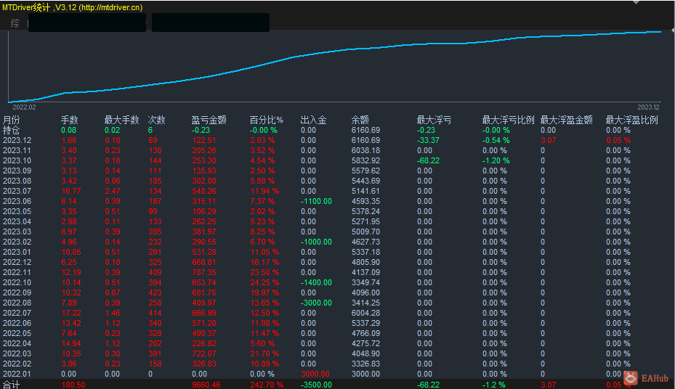Click the 月份 column header
Viewport: 675px width, 389px height.
(12, 120)
